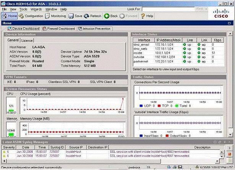
Task: Click the IP Address/Mask column header
Action: (169, 40)
